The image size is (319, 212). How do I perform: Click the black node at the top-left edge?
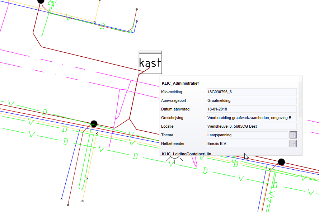(x=41, y=1)
